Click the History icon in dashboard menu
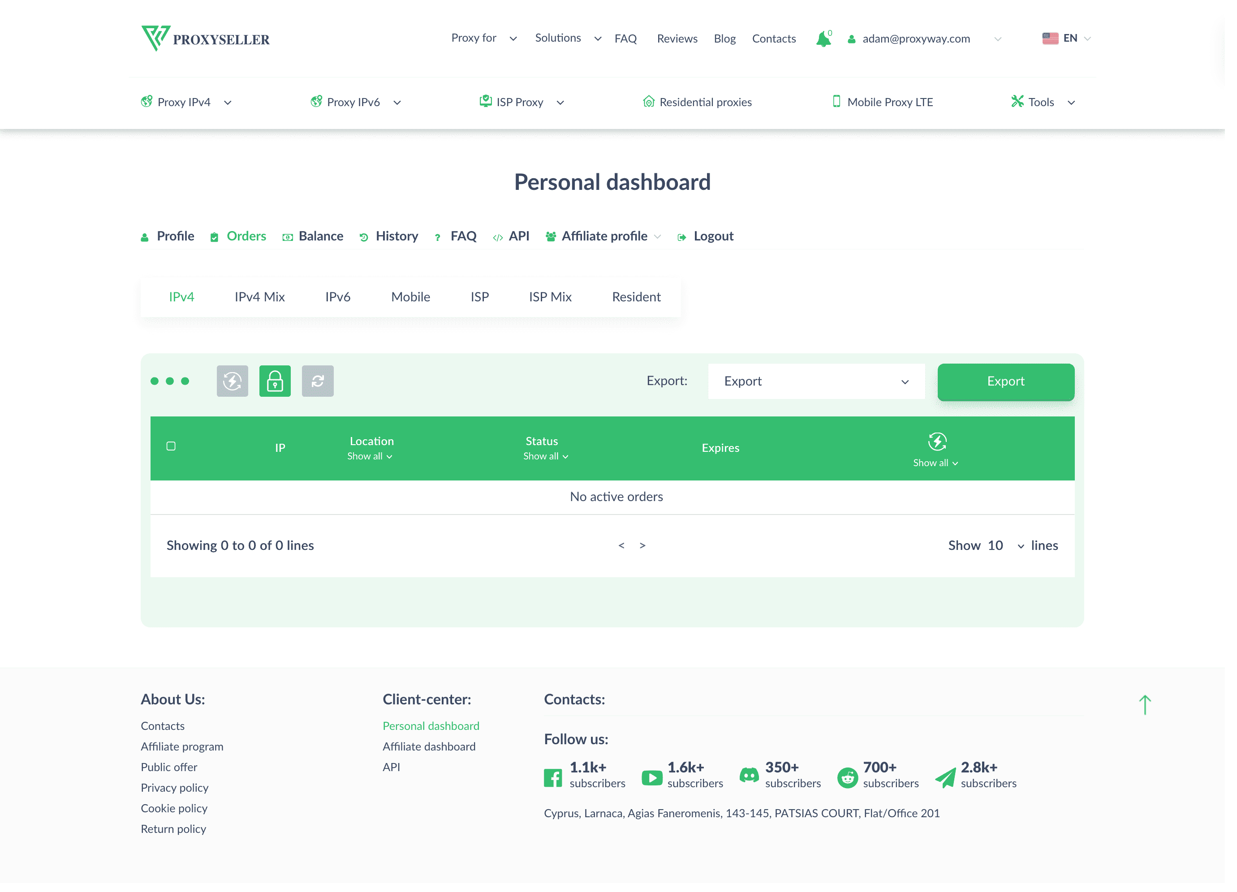 tap(364, 236)
